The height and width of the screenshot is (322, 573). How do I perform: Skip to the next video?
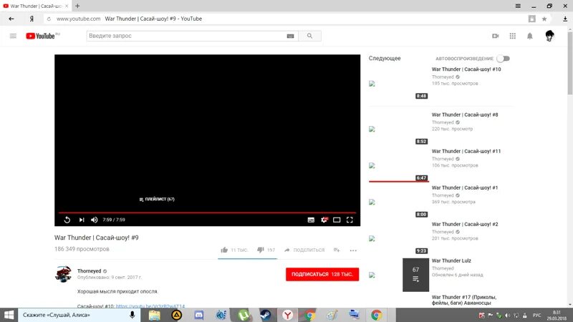(82, 220)
